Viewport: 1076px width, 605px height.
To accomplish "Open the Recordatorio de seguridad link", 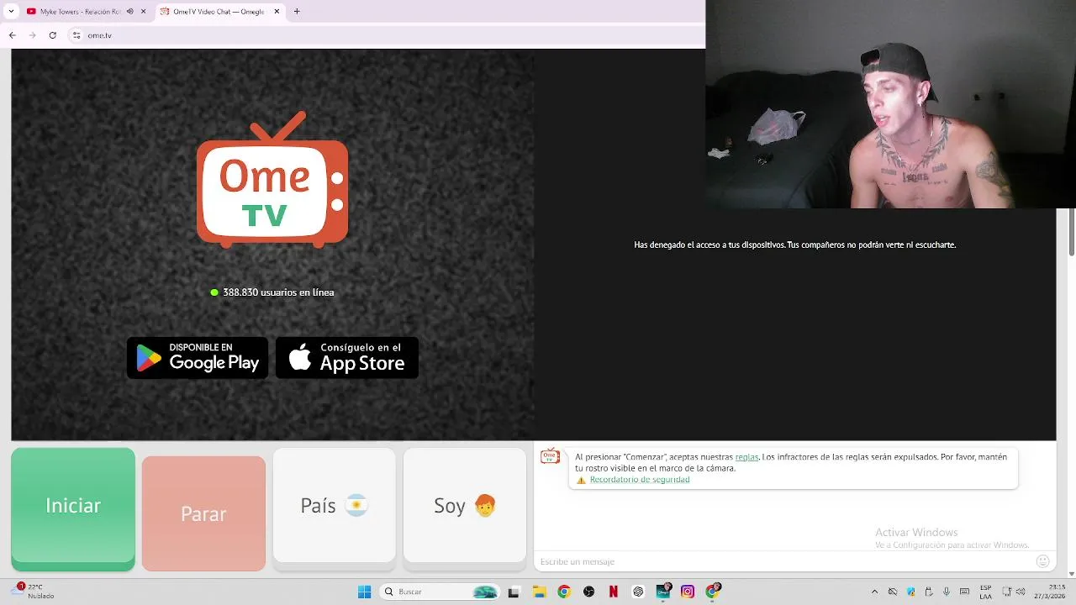I will point(640,480).
